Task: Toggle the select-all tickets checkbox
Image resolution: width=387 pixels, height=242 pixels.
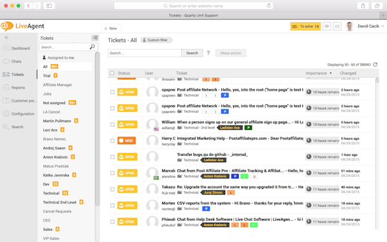Action: [x=112, y=73]
